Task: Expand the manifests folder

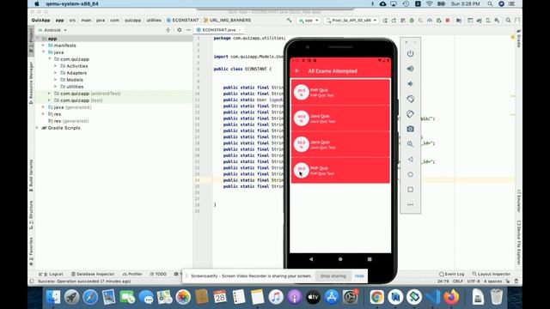Action: click(43, 45)
